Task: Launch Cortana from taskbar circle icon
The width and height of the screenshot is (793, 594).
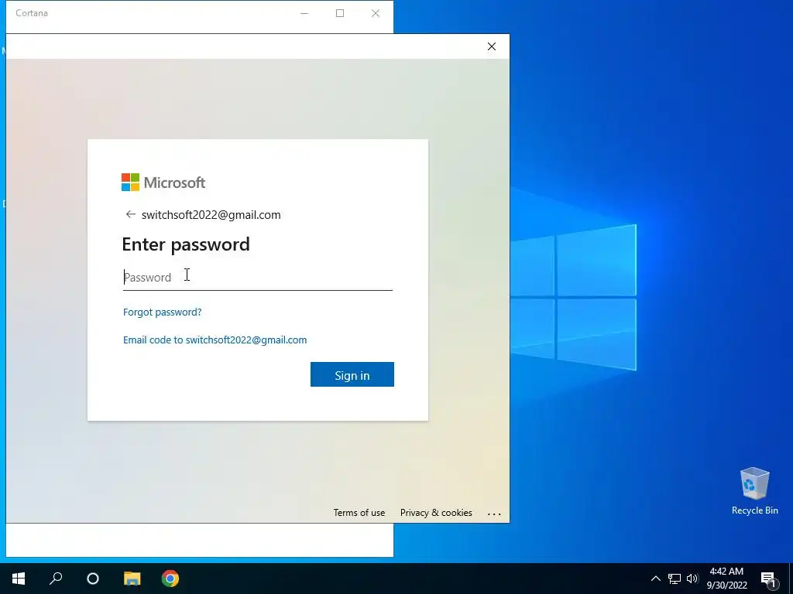Action: [x=93, y=579]
